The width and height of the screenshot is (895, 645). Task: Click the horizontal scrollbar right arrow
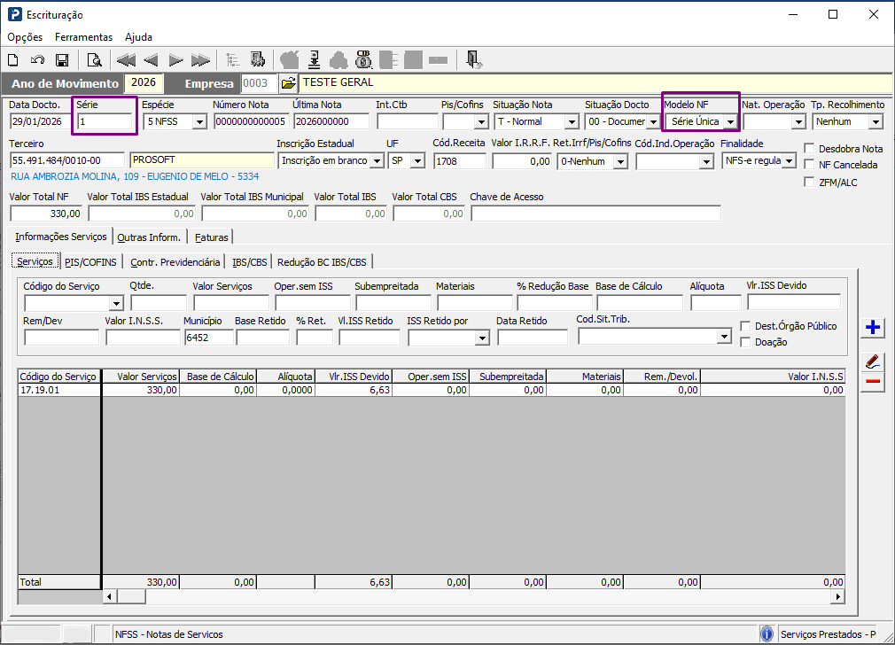(837, 596)
